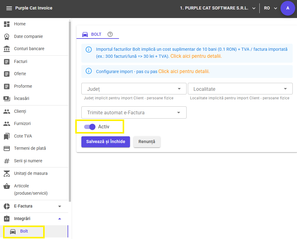Click Salvează și Închide button
This screenshot has width=297, height=239.
click(106, 142)
